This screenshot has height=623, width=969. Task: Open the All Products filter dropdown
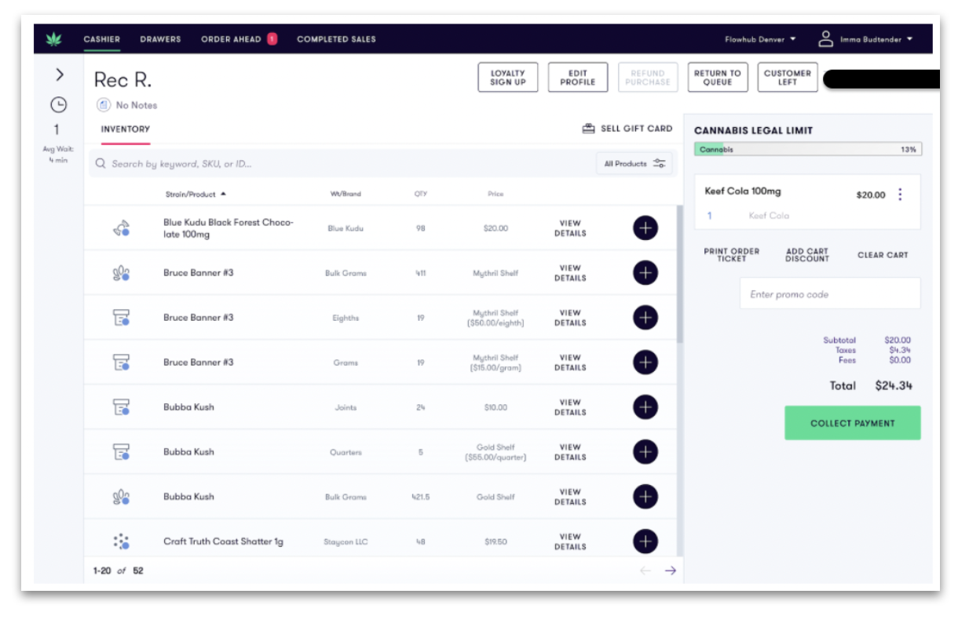(634, 164)
